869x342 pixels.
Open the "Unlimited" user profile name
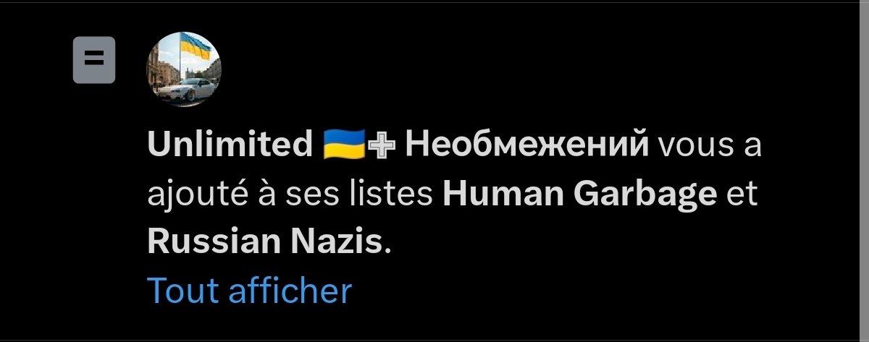pos(230,145)
